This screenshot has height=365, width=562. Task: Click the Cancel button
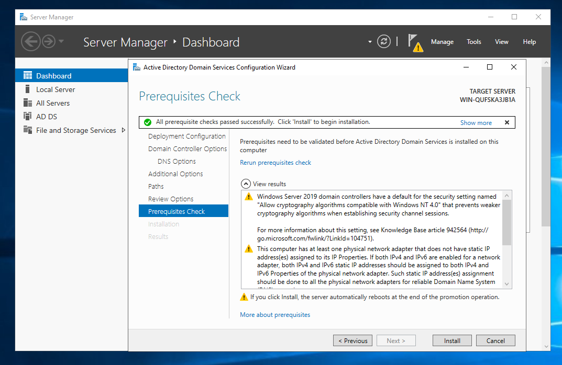tap(495, 340)
